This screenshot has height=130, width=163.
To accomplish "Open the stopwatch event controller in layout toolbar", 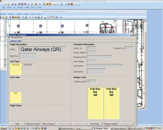I will pos(10,18).
